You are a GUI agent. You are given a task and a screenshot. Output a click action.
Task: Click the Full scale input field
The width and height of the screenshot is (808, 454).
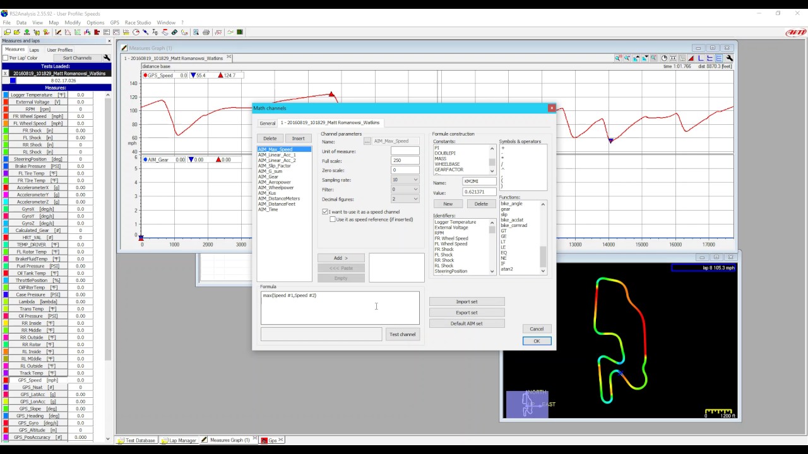click(405, 160)
